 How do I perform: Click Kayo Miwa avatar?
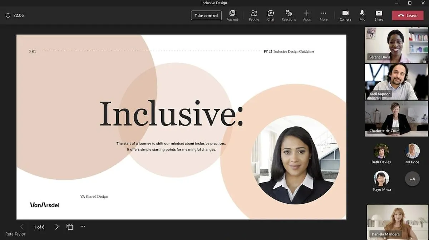[x=381, y=179]
